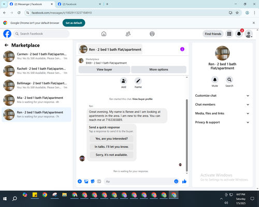Screen dimensions: 259x207
Task: Send quick reply "Yes, are you interested?"
Action: (x=111, y=139)
